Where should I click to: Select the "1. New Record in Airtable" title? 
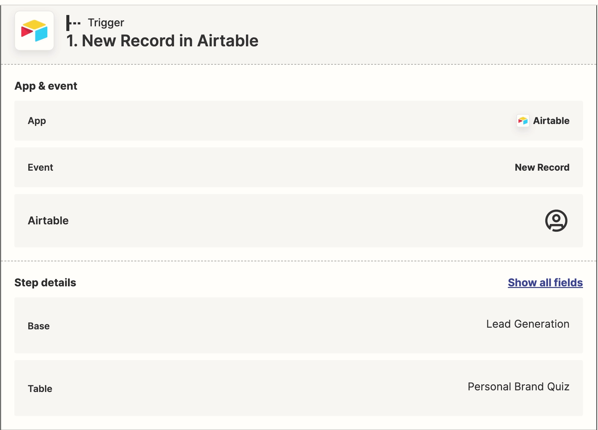coord(162,41)
